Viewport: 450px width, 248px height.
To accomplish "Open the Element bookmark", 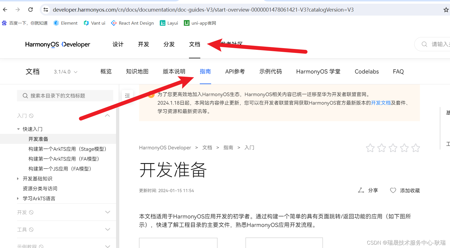I will pyautogui.click(x=66, y=23).
